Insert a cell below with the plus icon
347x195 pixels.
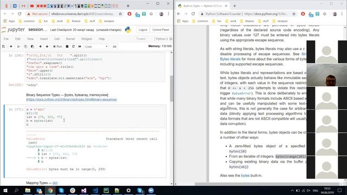(x=11, y=47)
